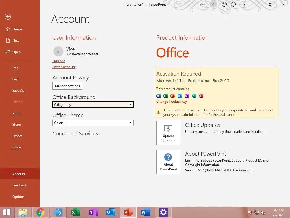Open the Share page
The width and height of the screenshot is (290, 218).
point(16,125)
